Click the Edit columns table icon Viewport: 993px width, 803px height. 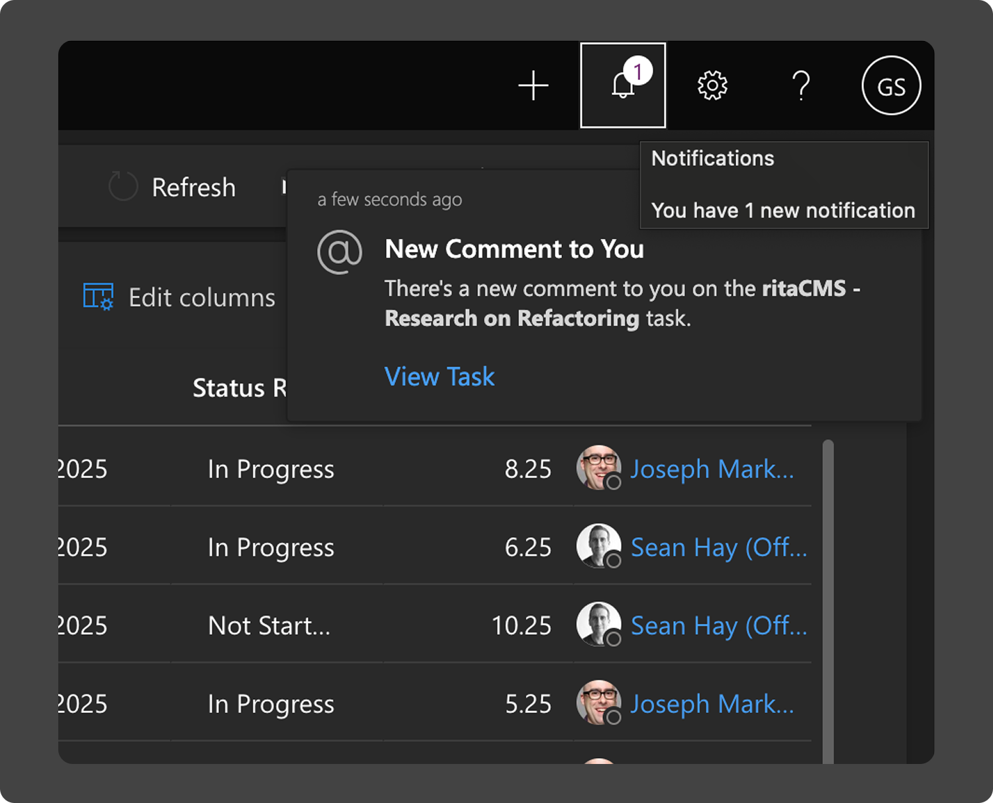coord(98,297)
